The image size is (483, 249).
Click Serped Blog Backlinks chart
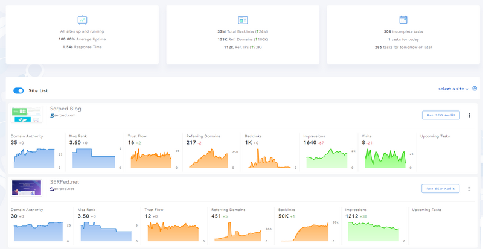269,158
